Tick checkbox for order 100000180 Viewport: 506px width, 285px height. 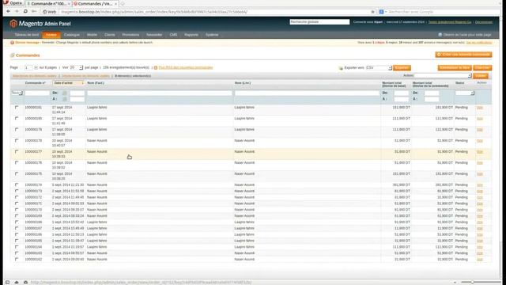click(17, 119)
